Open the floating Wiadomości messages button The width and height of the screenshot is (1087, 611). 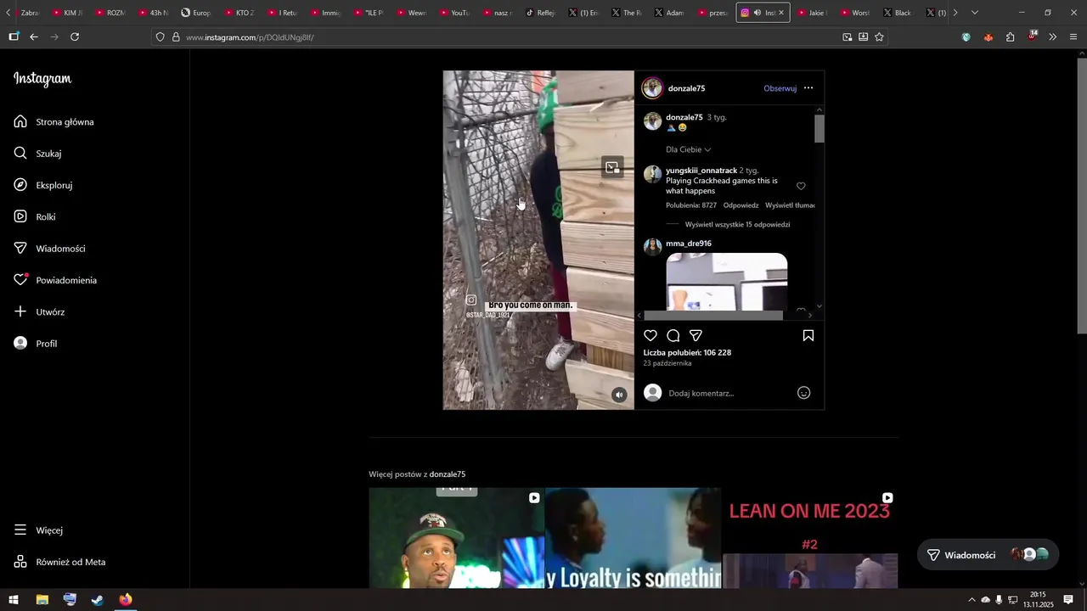point(988,555)
